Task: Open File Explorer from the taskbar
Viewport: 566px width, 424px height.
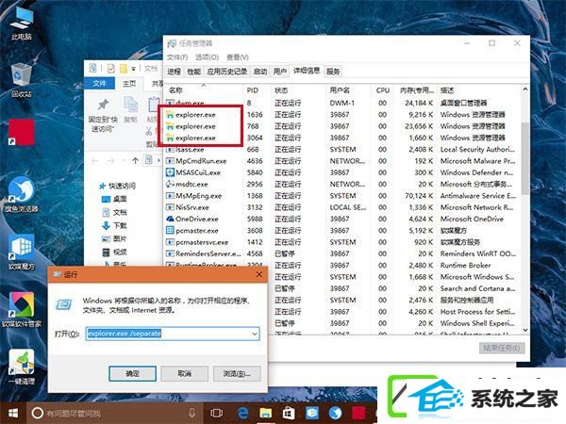Action: (x=265, y=414)
